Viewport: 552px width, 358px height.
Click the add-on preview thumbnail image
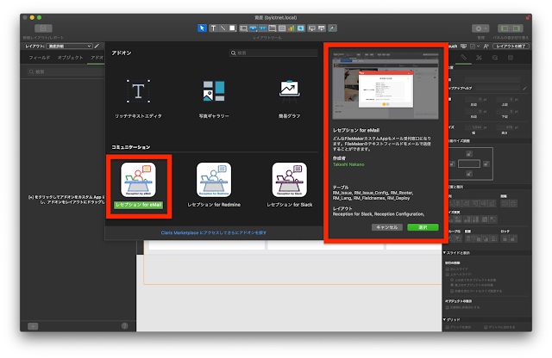click(x=386, y=85)
